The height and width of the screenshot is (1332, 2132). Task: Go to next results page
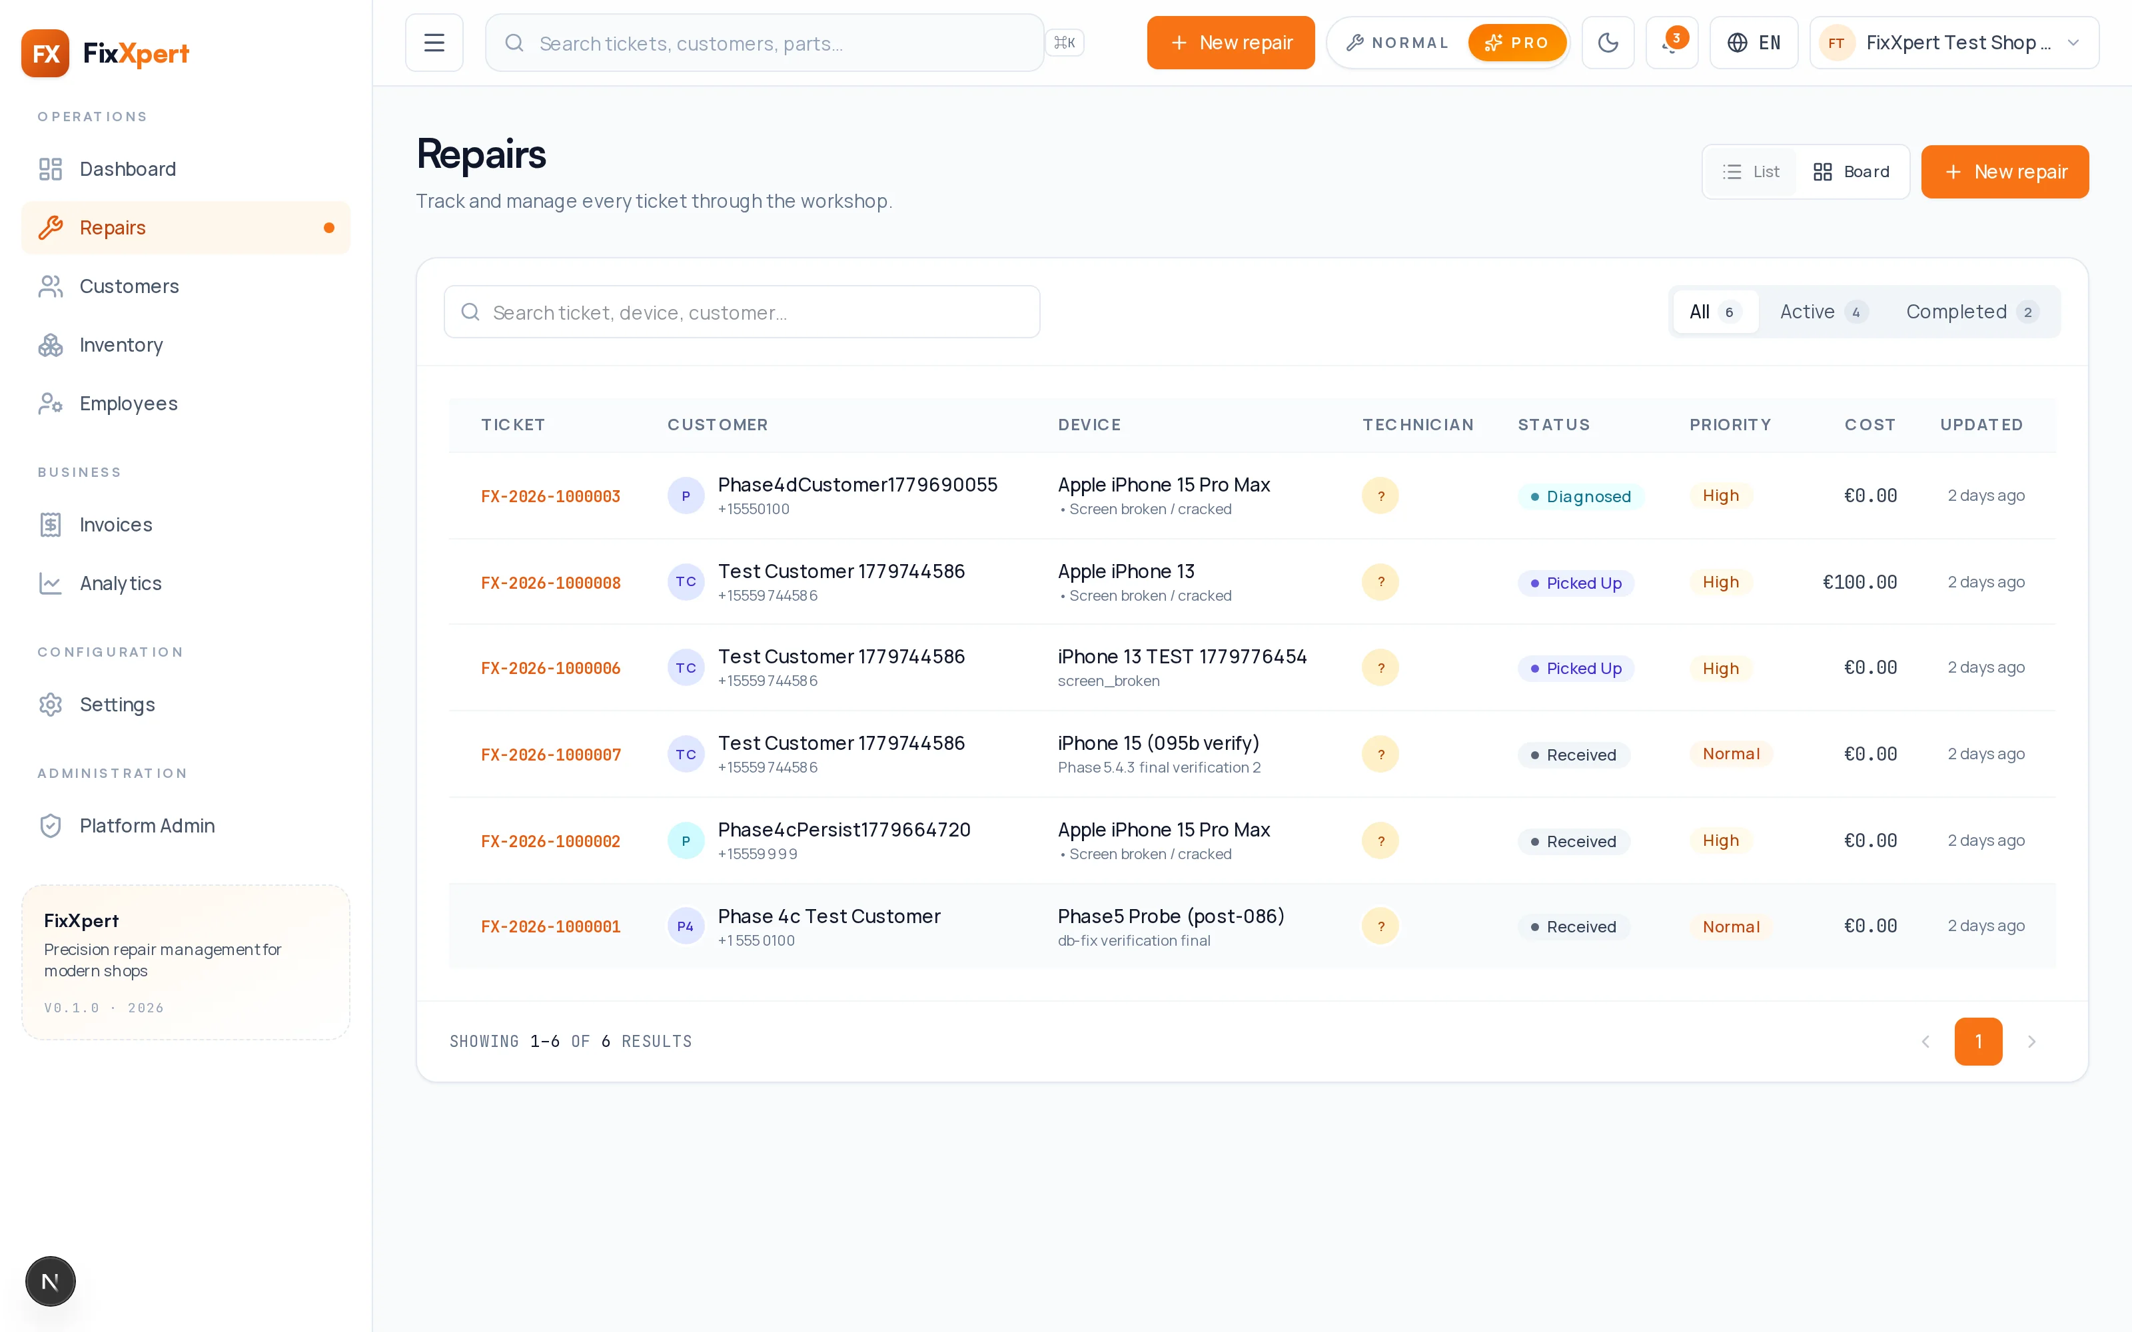(2031, 1042)
